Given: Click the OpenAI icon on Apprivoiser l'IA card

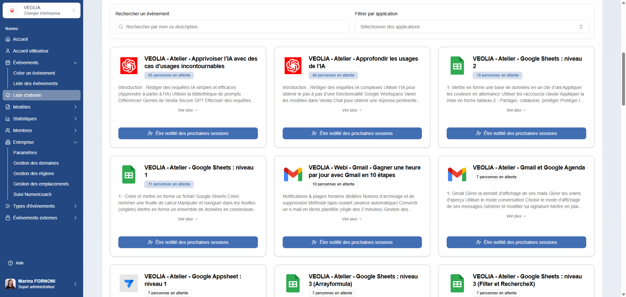Looking at the screenshot, I should pos(129,66).
